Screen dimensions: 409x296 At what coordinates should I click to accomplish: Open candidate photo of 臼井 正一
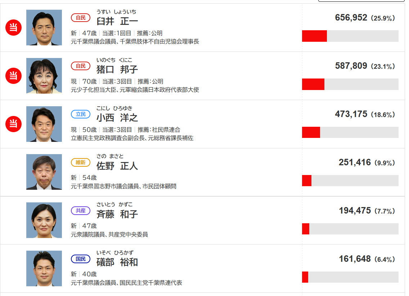[x=44, y=28]
